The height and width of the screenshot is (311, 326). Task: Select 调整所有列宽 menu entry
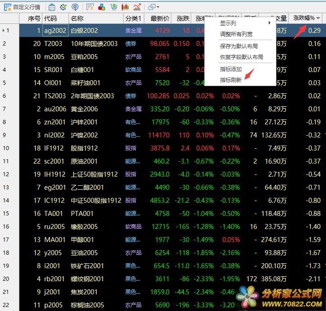click(x=236, y=34)
